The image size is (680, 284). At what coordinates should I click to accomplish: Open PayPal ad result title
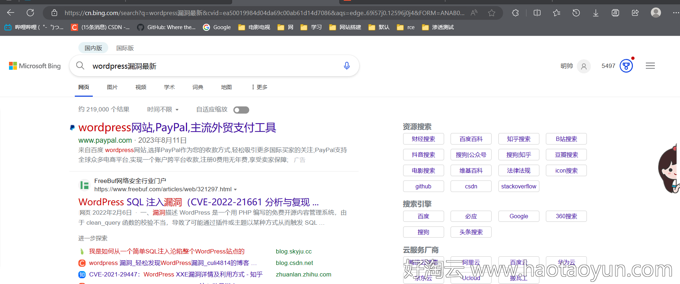pos(177,127)
